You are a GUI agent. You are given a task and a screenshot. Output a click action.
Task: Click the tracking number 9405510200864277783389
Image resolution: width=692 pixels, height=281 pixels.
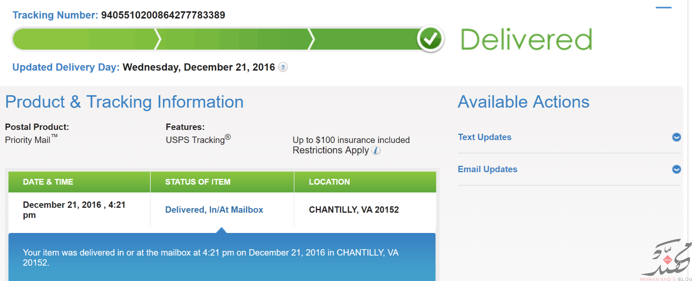pyautogui.click(x=163, y=15)
